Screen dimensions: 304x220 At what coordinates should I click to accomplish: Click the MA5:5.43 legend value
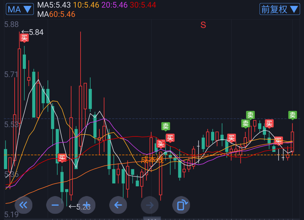pos(54,5)
